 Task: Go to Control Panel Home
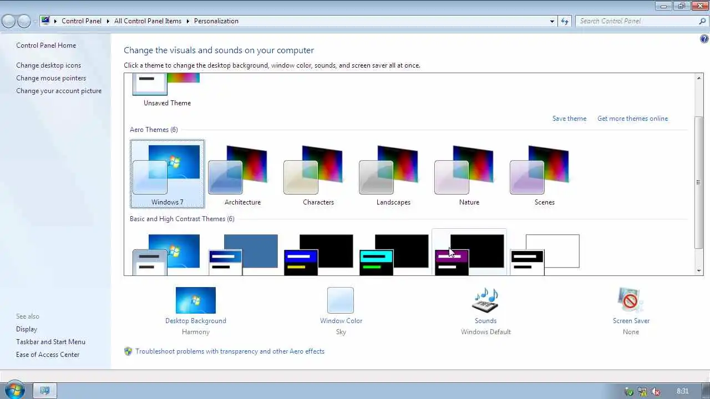[46, 45]
